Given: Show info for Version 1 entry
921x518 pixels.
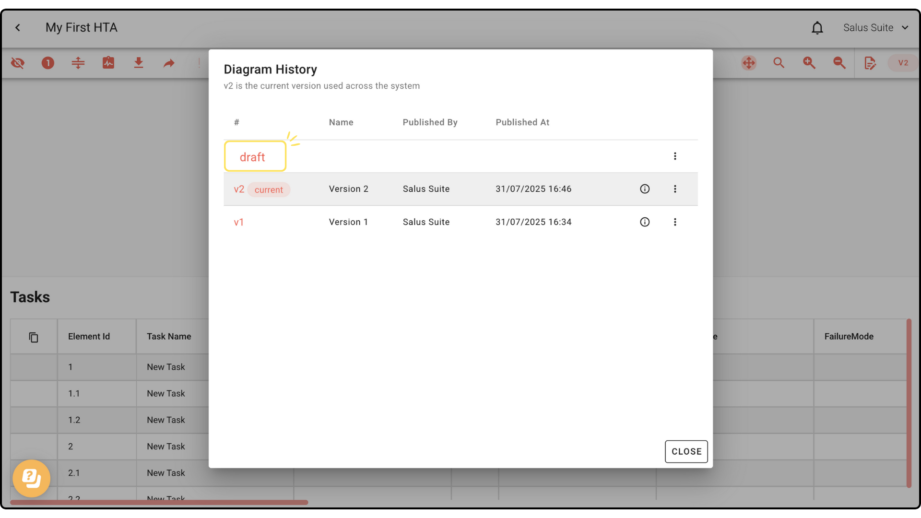Looking at the screenshot, I should pyautogui.click(x=645, y=222).
